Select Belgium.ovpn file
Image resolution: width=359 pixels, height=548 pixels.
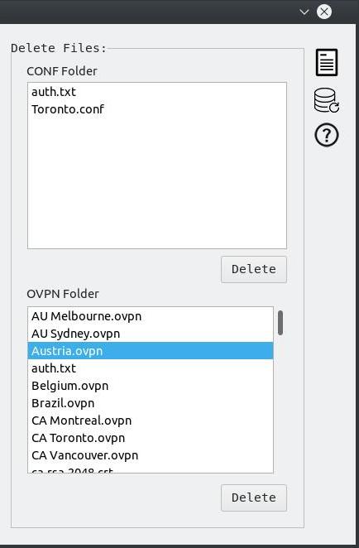tap(151, 386)
